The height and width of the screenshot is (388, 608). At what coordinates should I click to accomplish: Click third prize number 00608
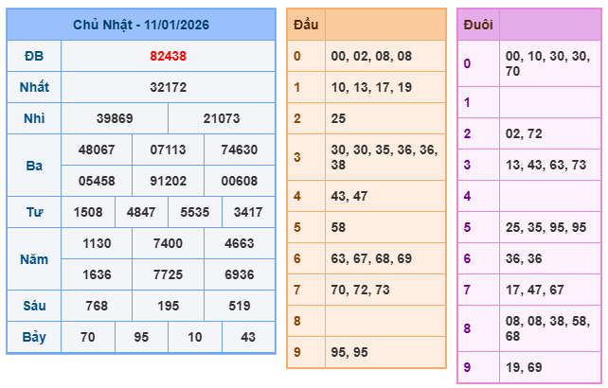tap(239, 181)
